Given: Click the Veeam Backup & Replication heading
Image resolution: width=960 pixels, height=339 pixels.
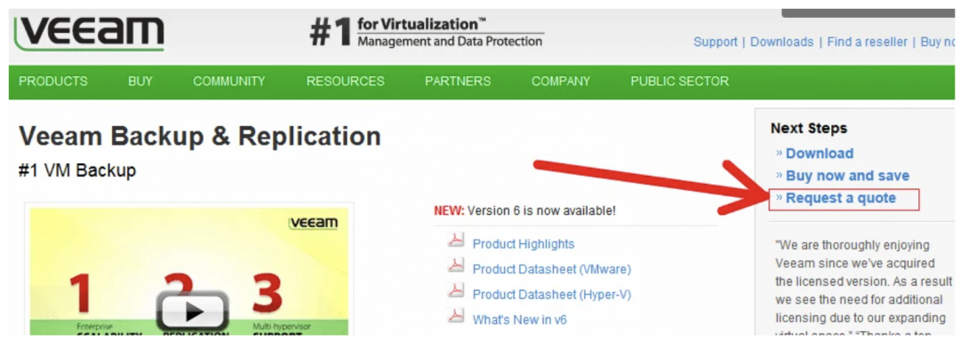Looking at the screenshot, I should point(200,136).
